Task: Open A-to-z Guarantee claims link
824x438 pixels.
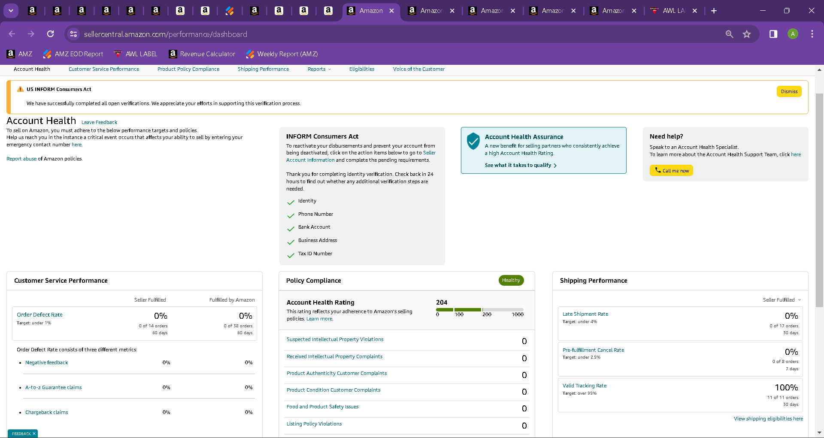Action: [53, 387]
